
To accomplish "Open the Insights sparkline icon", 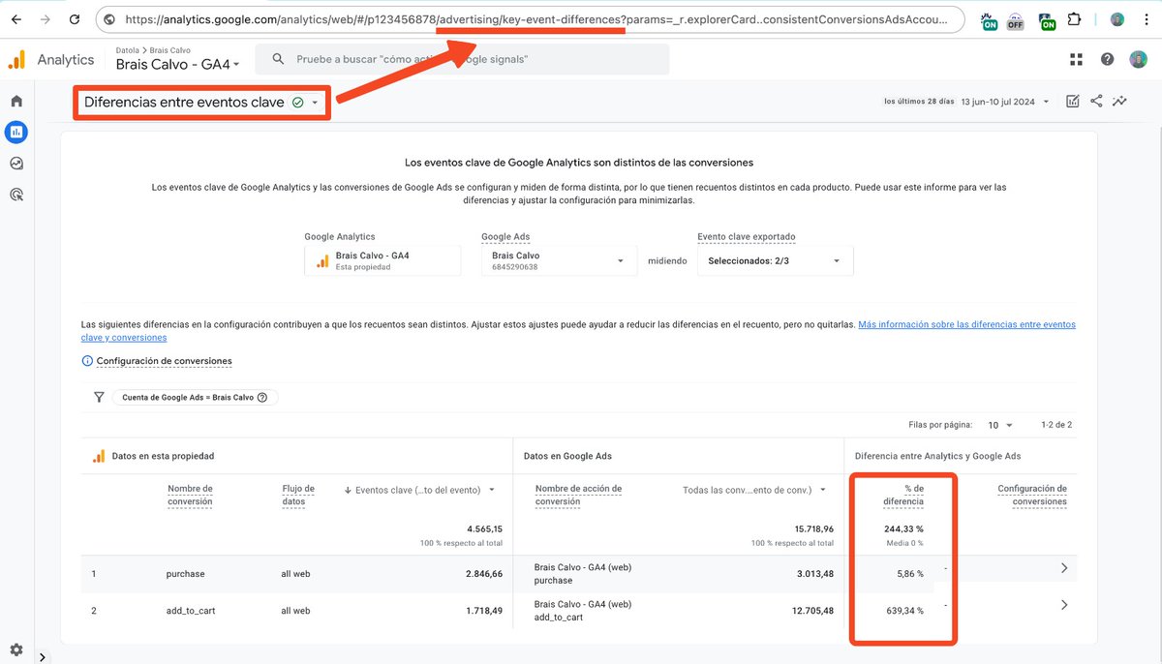I will (x=1120, y=101).
